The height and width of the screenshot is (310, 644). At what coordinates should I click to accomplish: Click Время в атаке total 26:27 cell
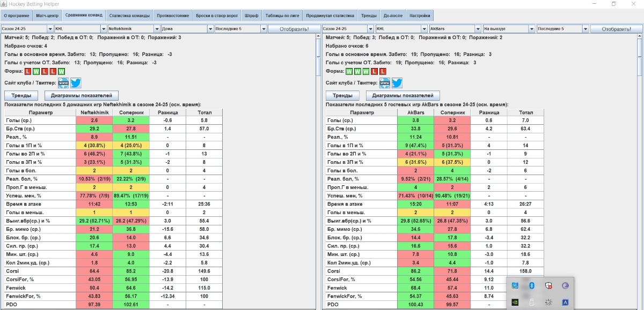[x=526, y=204]
